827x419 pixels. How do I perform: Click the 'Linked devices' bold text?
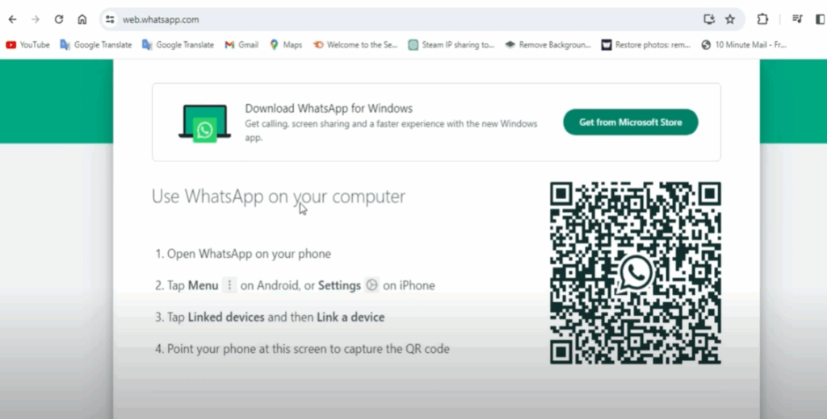pos(226,317)
